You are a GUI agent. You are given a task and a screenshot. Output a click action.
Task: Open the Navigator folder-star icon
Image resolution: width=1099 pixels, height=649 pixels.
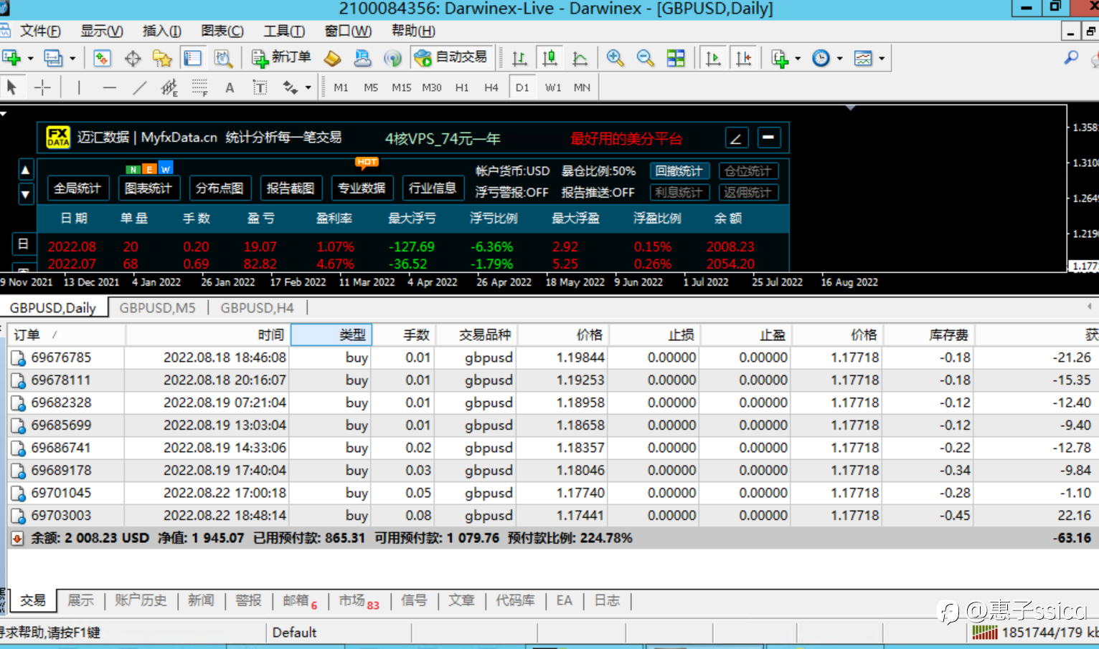[x=162, y=58]
